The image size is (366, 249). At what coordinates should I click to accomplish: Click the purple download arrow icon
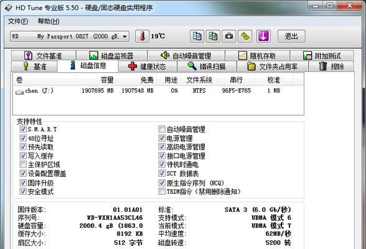[x=263, y=36]
